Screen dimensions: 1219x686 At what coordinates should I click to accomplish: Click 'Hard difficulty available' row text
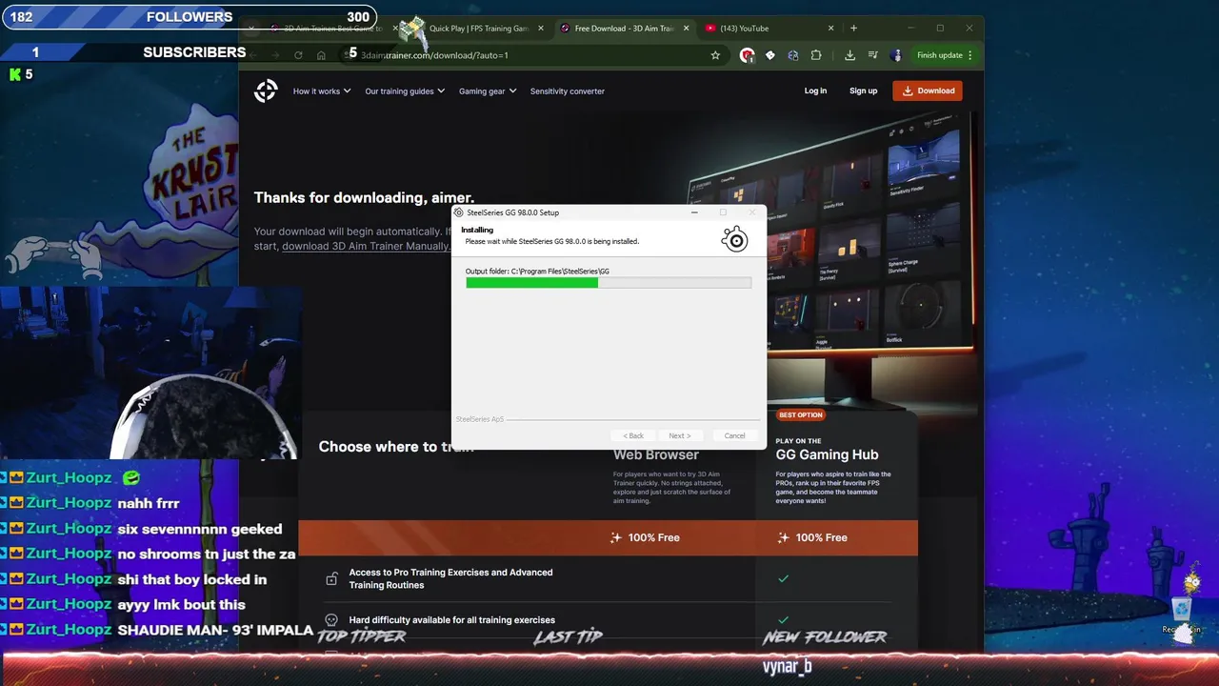(451, 620)
